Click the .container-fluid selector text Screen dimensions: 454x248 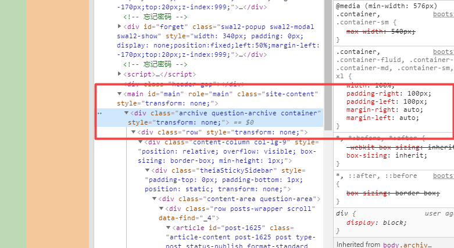click(370, 60)
